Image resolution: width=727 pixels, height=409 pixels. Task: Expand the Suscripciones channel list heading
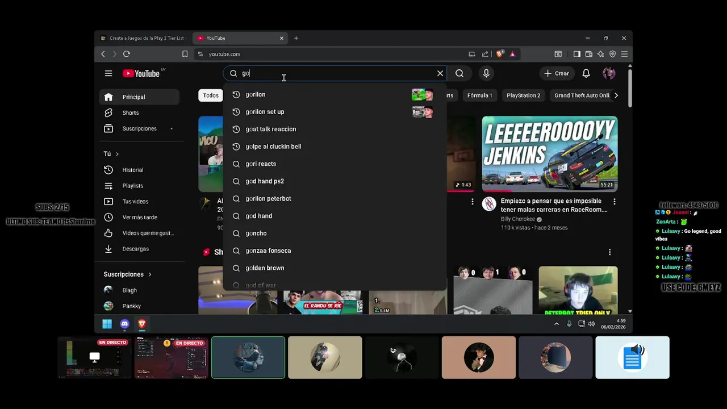click(128, 274)
